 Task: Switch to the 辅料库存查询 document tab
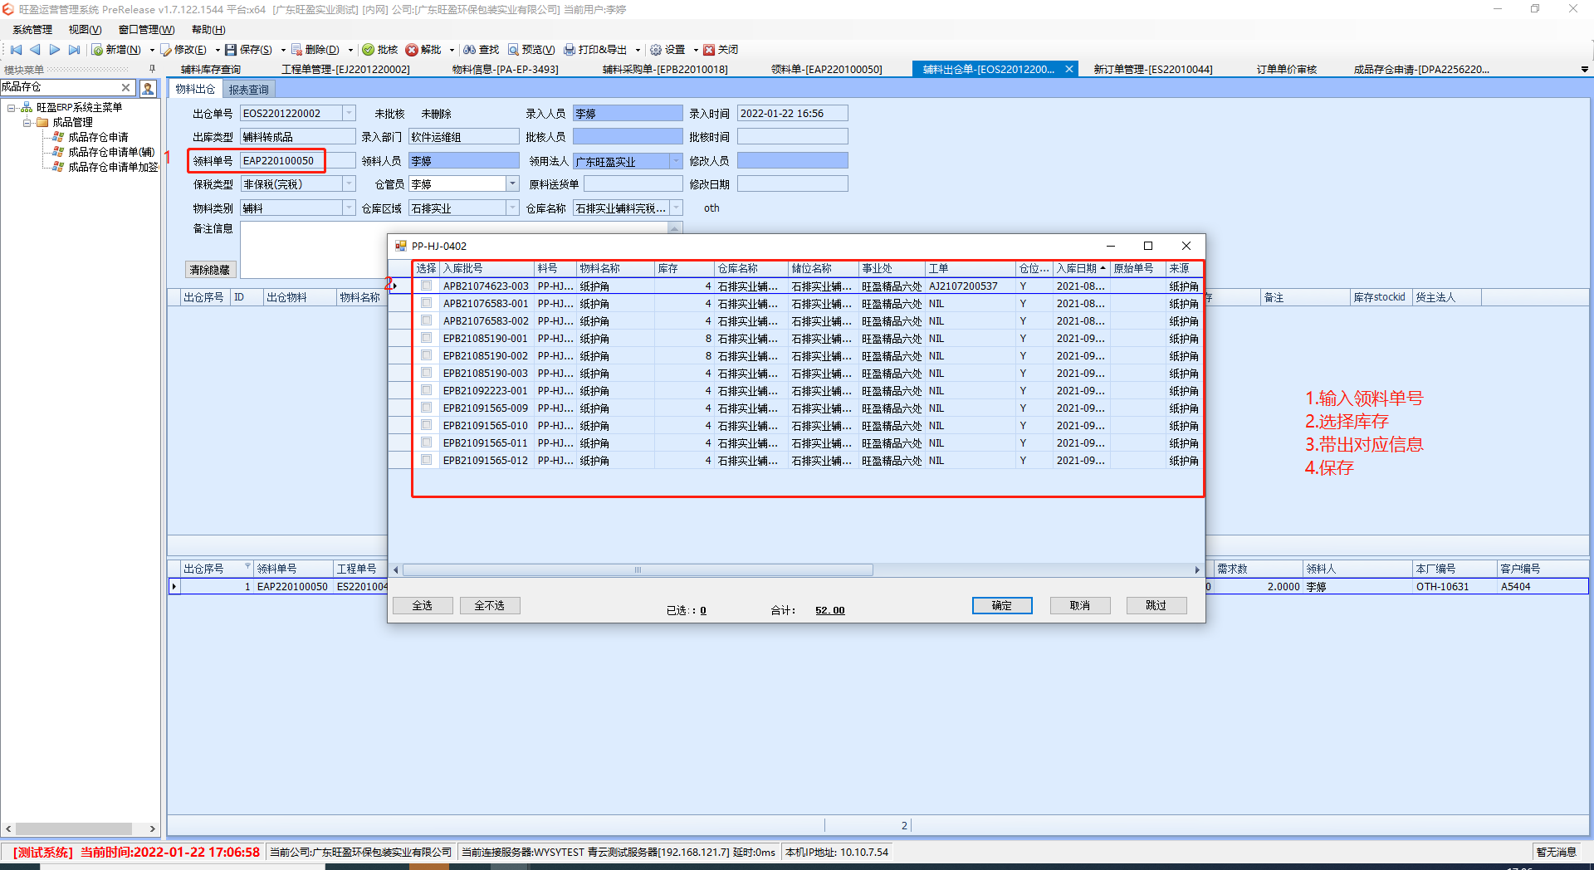coord(211,70)
